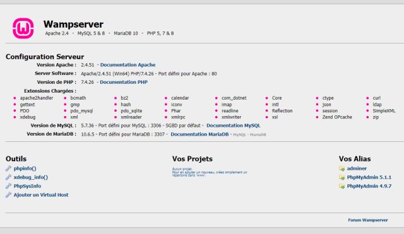Click the xsl extension entry
Image resolution: width=404 pixels, height=234 pixels.
pyautogui.click(x=275, y=117)
